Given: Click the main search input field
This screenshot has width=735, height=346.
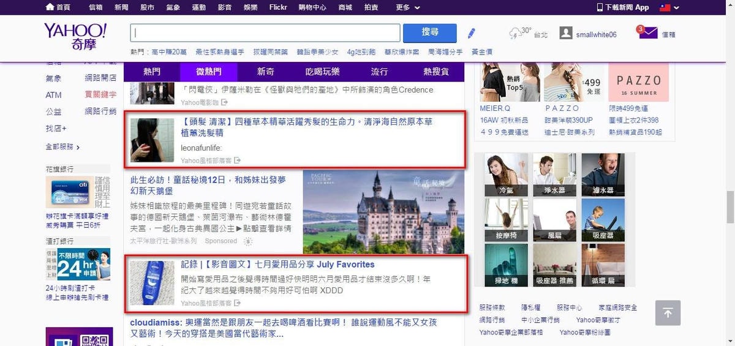Looking at the screenshot, I should click(x=265, y=33).
